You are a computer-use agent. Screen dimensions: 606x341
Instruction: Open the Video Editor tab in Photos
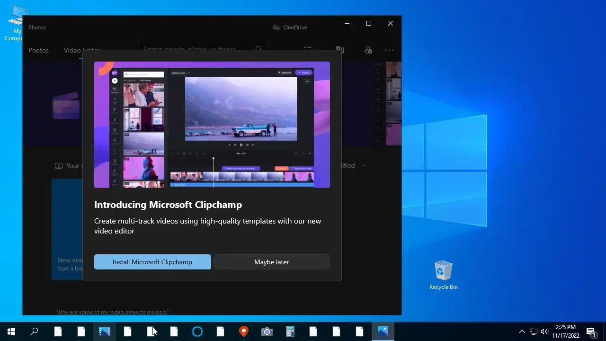[x=82, y=50]
